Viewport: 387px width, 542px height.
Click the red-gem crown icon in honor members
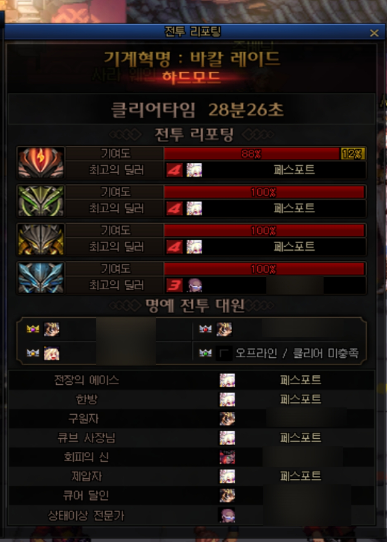205,329
